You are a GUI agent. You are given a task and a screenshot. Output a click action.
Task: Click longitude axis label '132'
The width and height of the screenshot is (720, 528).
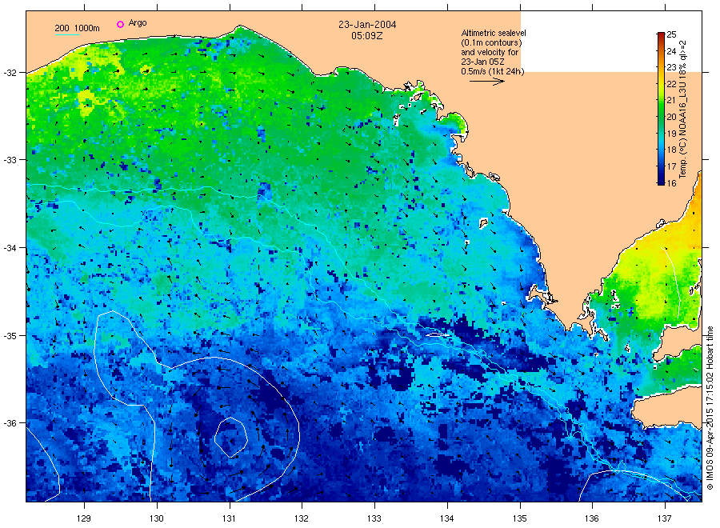tap(302, 518)
